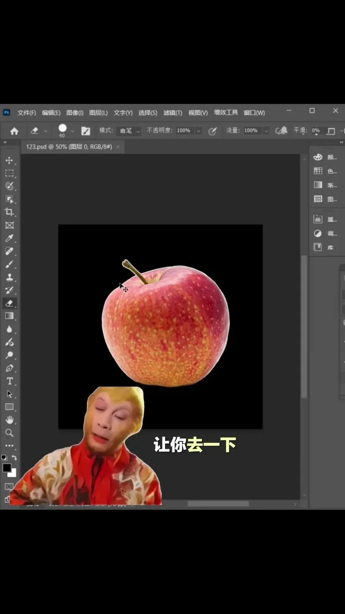345x614 pixels.
Task: Open the Swatches panel grid icon
Action: tap(318, 171)
